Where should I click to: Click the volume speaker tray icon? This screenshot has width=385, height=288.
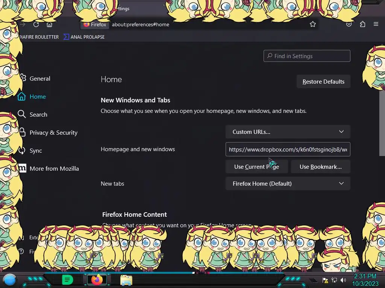343,280
